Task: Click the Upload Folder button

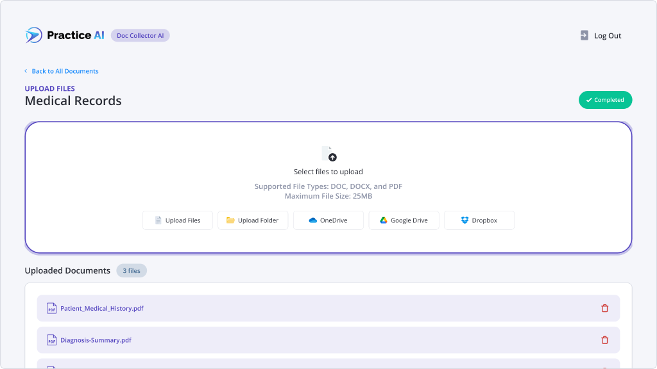Action: pyautogui.click(x=253, y=220)
